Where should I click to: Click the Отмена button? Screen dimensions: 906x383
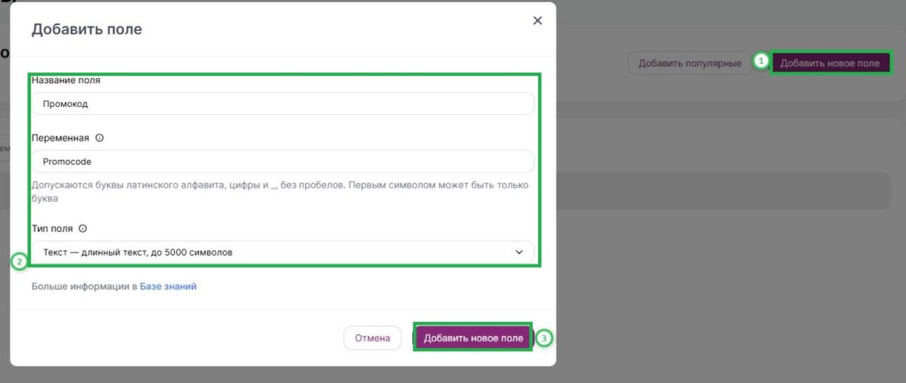372,338
